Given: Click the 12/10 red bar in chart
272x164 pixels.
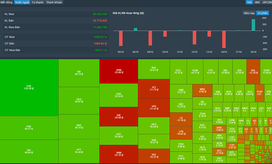Looking at the screenshot, I should point(194,38).
